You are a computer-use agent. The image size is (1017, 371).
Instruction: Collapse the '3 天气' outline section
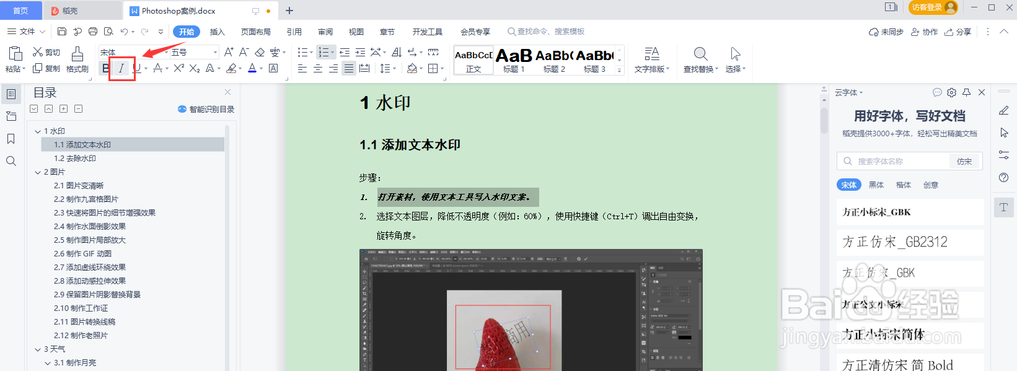tap(38, 349)
